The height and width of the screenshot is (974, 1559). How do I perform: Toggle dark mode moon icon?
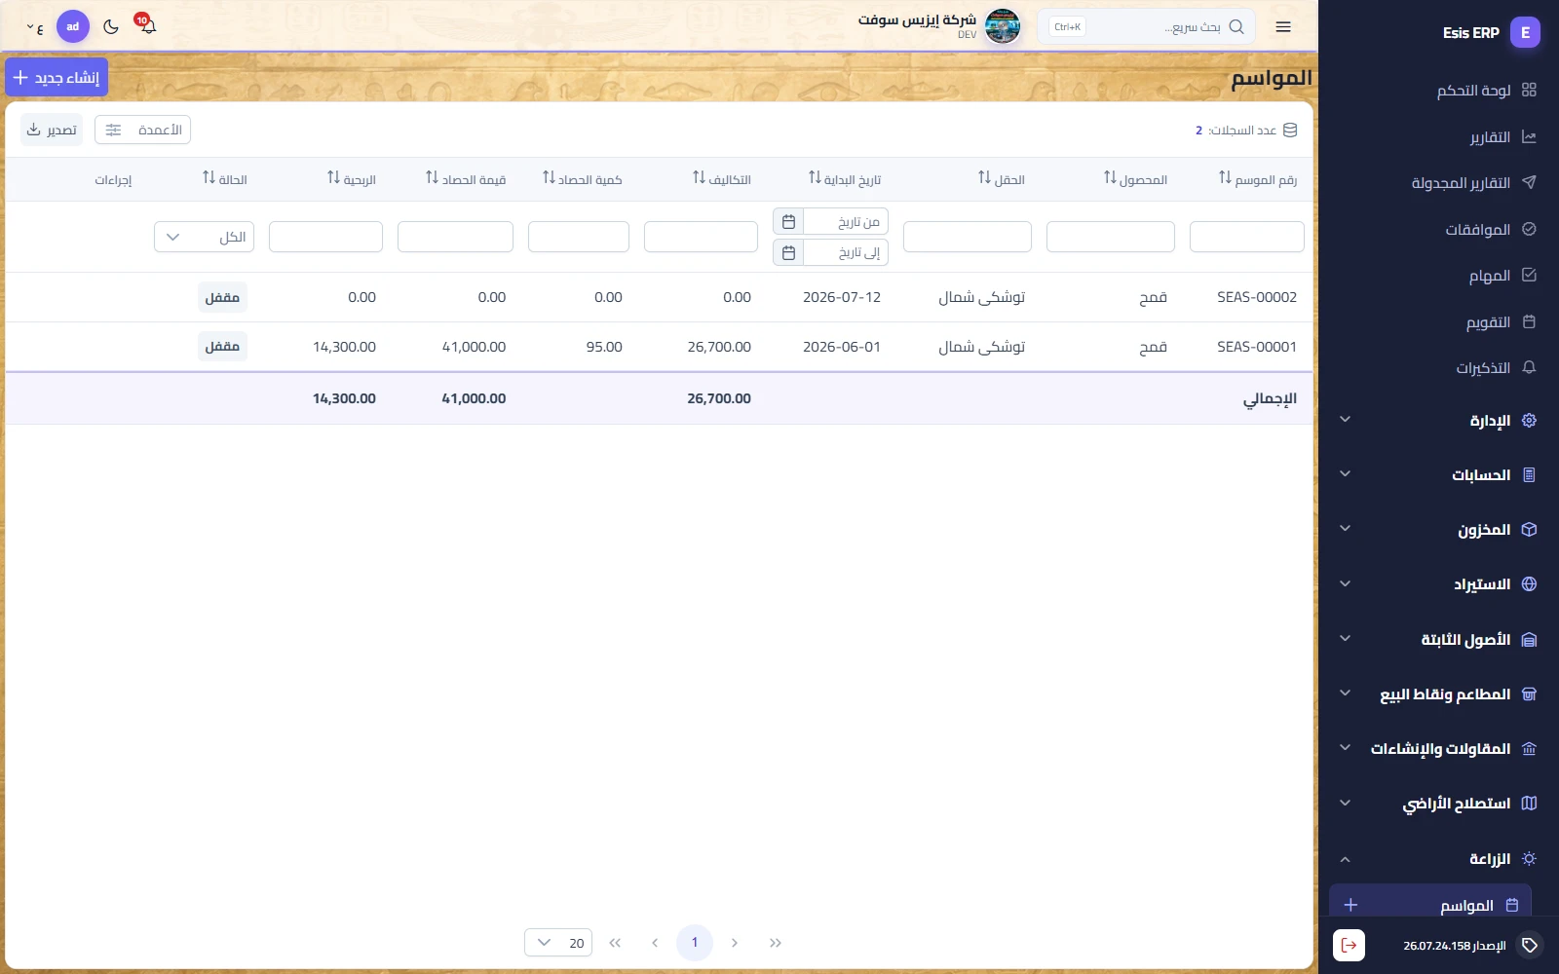pyautogui.click(x=111, y=26)
